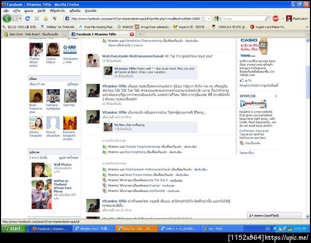Click the Windows start button
The height and width of the screenshot is (243, 311).
pyautogui.click(x=14, y=228)
